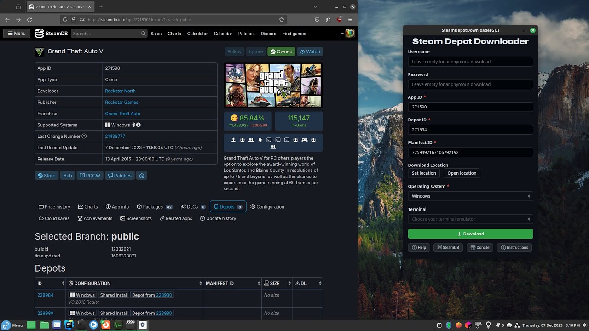589x331 pixels.
Task: Click the Fedora Menu button in taskbar
Action: pos(12,325)
